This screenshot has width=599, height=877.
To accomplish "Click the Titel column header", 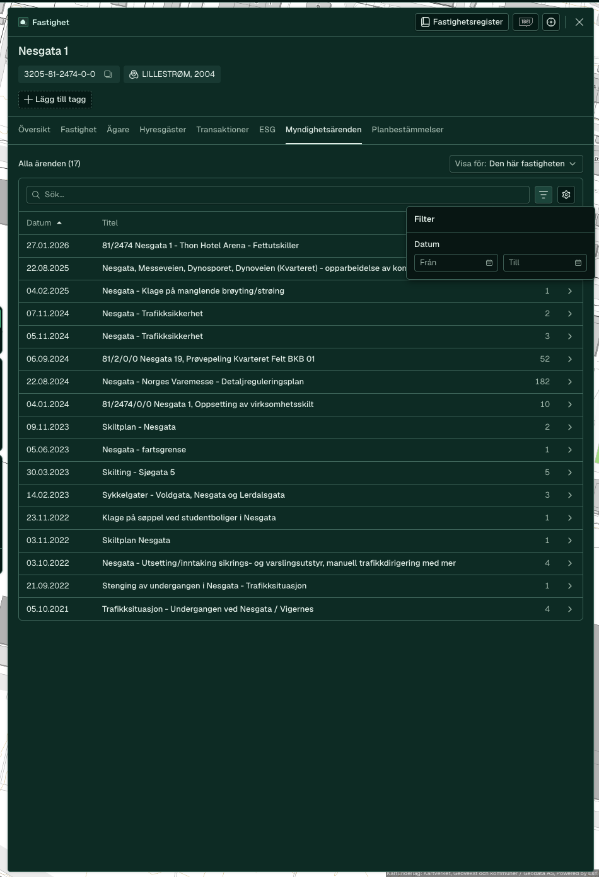I will coord(110,223).
